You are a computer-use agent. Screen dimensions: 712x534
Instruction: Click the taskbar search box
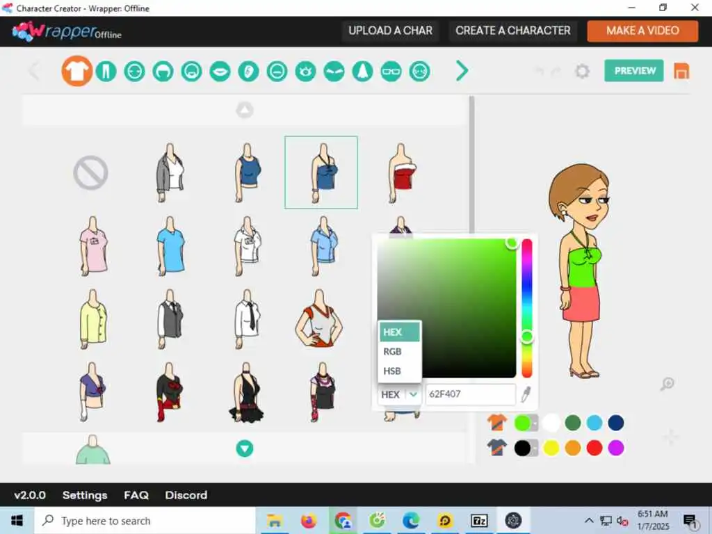tap(145, 521)
